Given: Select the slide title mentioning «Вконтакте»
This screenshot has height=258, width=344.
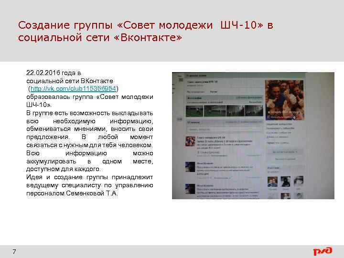Looking at the screenshot, I should (146, 31).
